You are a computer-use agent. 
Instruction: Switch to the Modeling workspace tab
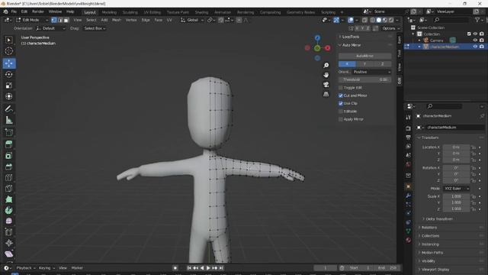(109, 12)
